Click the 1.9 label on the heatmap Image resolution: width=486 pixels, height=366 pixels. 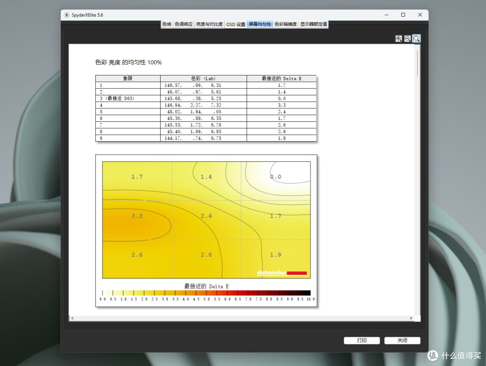click(275, 255)
